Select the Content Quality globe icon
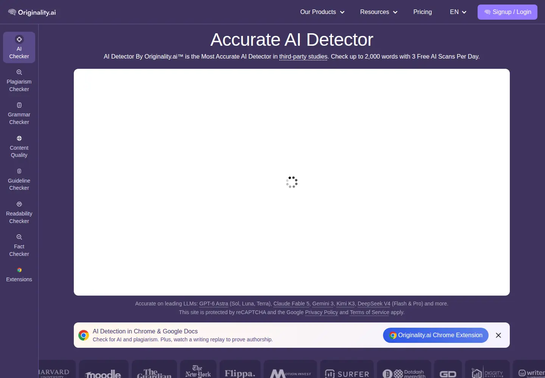Image resolution: width=545 pixels, height=378 pixels. tap(19, 138)
